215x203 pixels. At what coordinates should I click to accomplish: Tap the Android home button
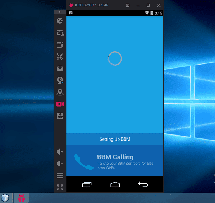tap(115, 184)
